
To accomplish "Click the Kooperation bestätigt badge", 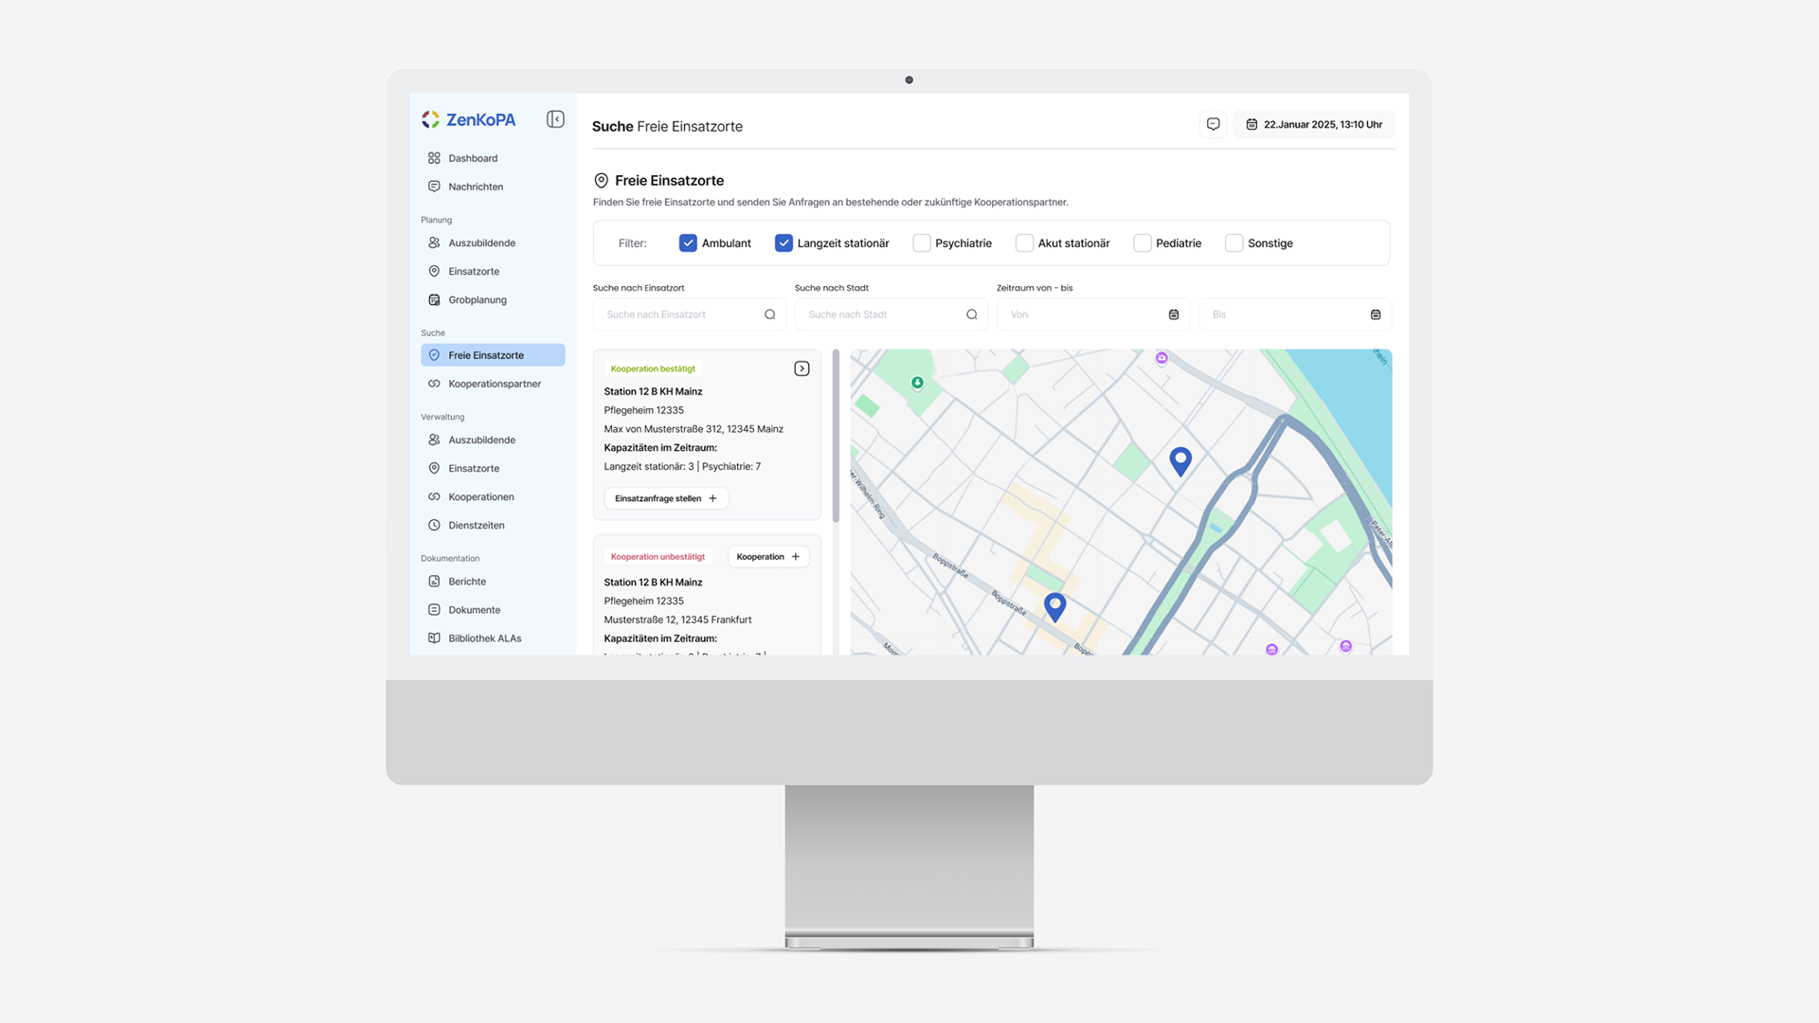I will click(x=653, y=368).
